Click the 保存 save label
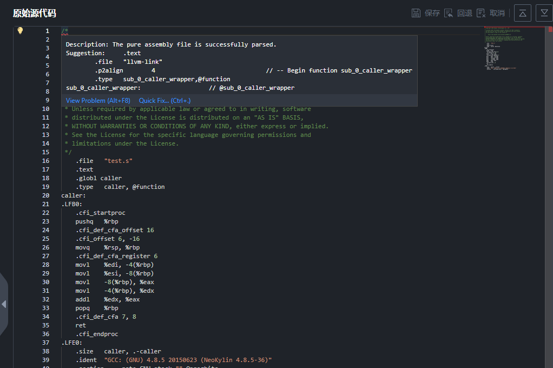The width and height of the screenshot is (553, 368). (x=432, y=13)
